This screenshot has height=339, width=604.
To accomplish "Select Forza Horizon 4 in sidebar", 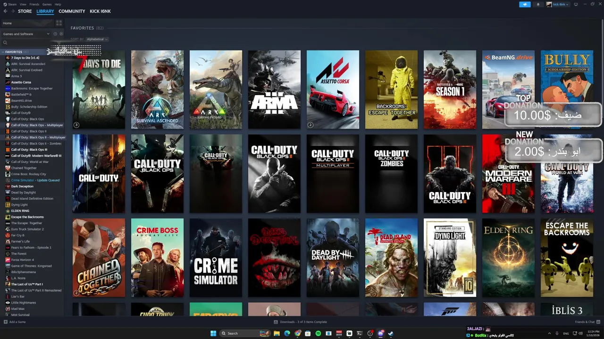I will 23,260.
